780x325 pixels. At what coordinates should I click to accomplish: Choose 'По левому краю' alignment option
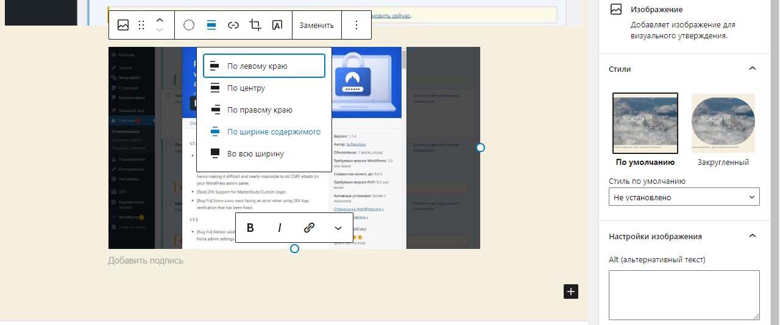[x=264, y=66]
